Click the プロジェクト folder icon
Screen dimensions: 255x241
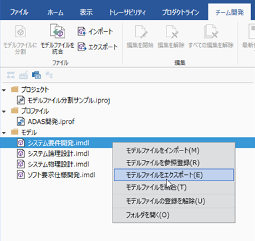point(15,89)
